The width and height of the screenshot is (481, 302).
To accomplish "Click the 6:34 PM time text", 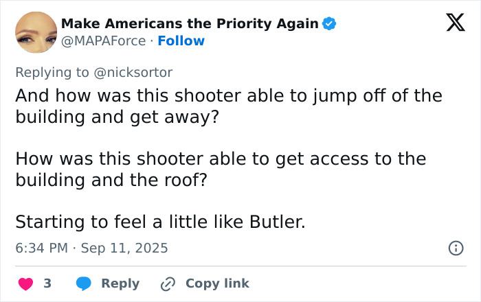I will tap(41, 248).
